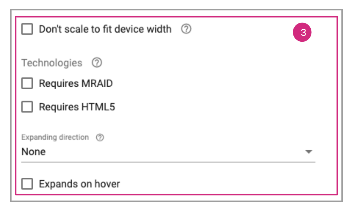The width and height of the screenshot is (346, 208).
Task: Check the Requires HTML5 box
Action: (x=27, y=107)
